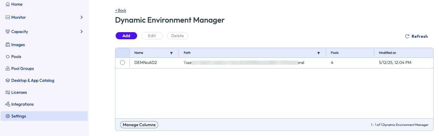The height and width of the screenshot is (136, 439).
Task: Click the Desktop & App Catalog icon
Action: (8, 80)
